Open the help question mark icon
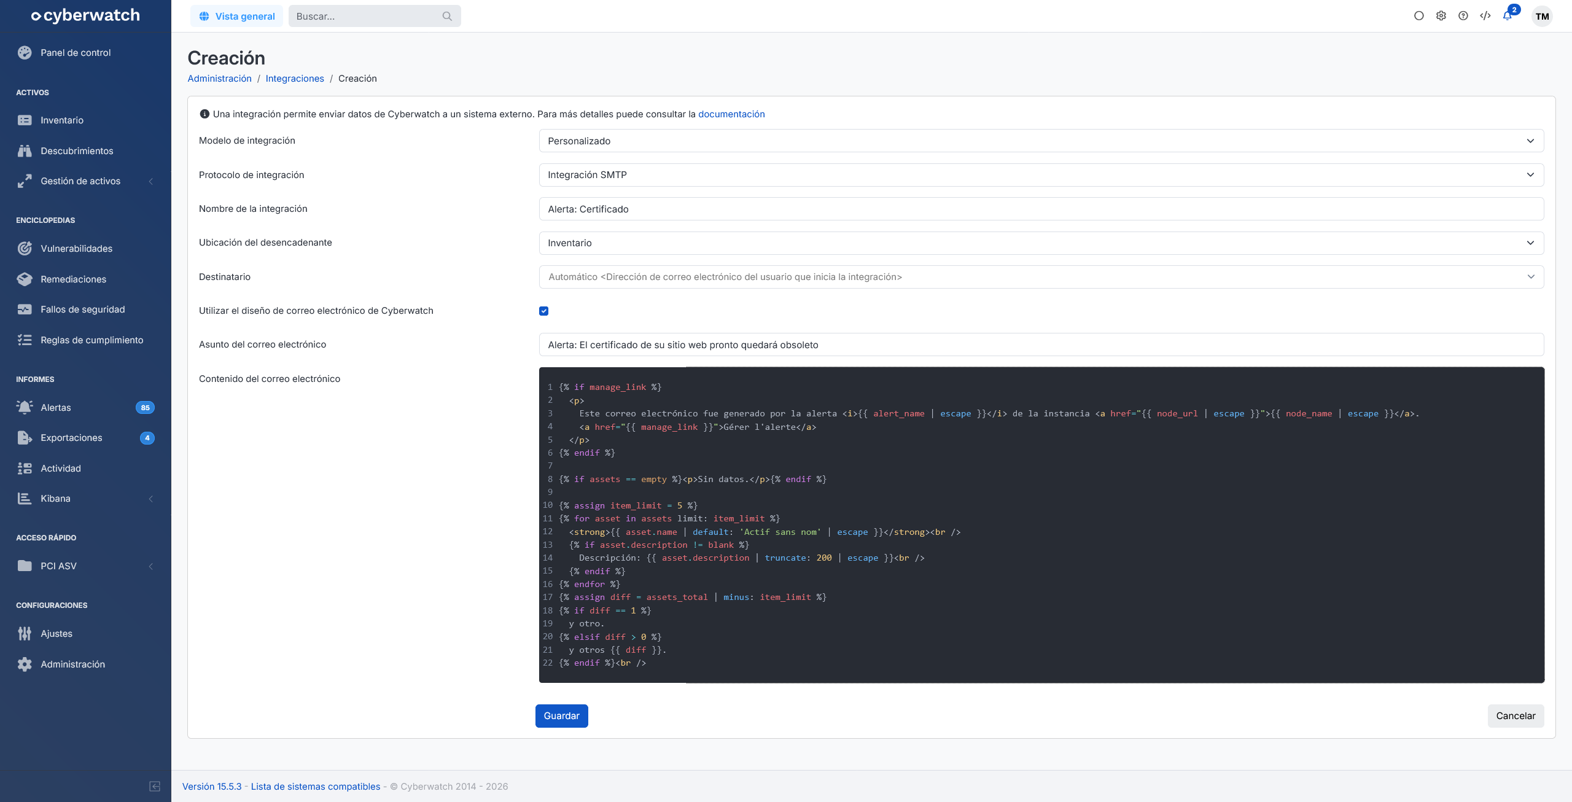1572x802 pixels. [1463, 16]
